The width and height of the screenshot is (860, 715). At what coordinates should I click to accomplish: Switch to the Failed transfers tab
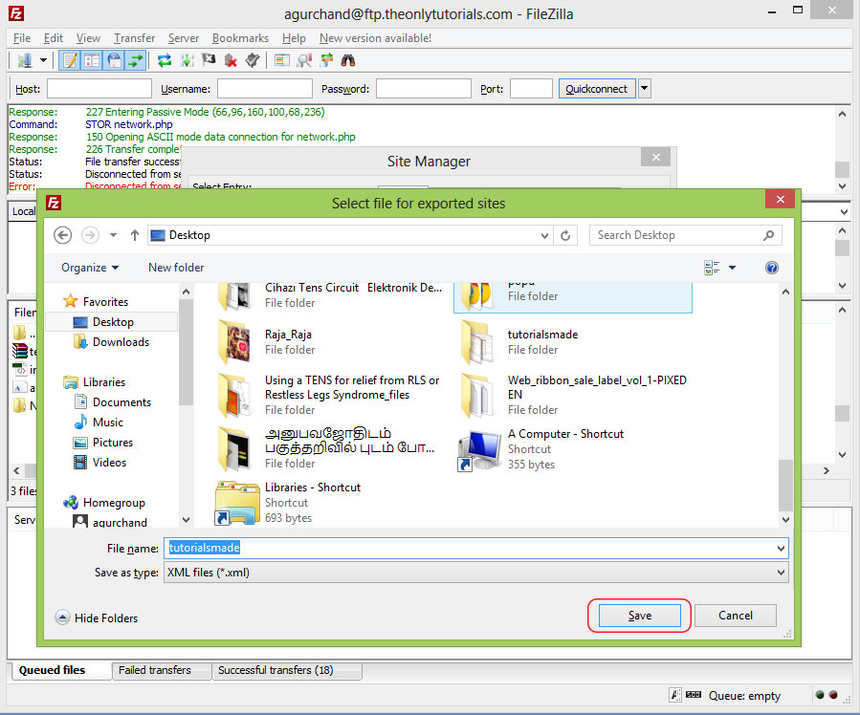[x=161, y=670]
